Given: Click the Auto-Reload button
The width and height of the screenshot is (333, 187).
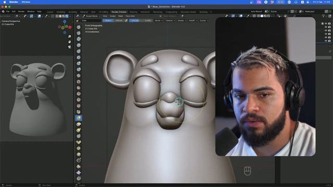Looking at the screenshot, I should click(x=257, y=11).
